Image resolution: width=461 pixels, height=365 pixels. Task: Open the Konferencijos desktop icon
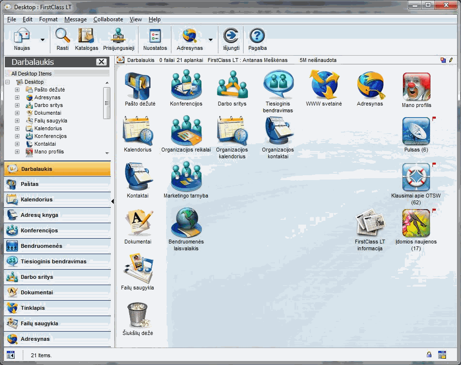(186, 85)
